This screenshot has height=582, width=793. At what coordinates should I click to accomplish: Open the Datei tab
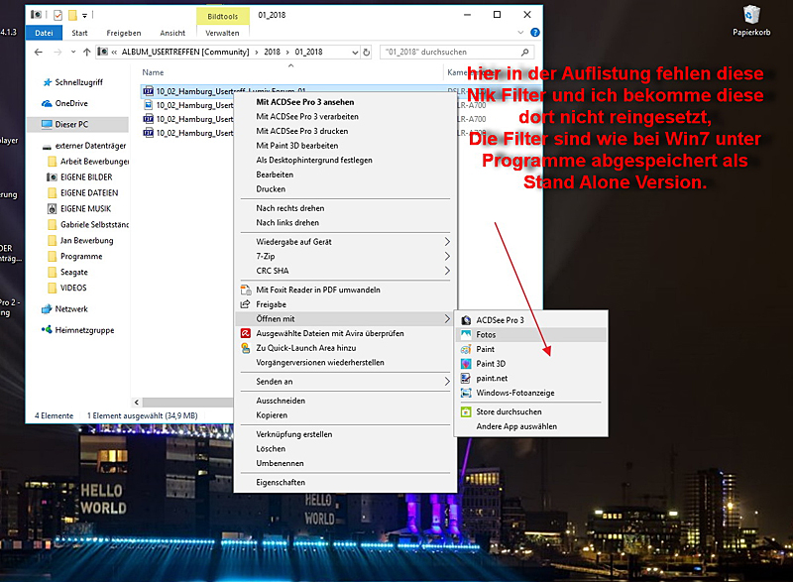tap(44, 33)
